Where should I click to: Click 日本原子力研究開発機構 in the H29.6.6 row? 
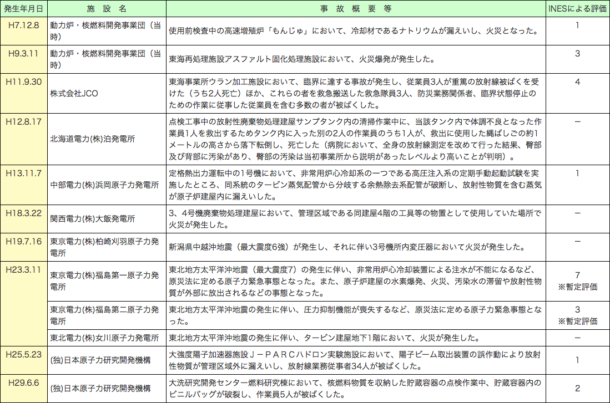pos(100,388)
